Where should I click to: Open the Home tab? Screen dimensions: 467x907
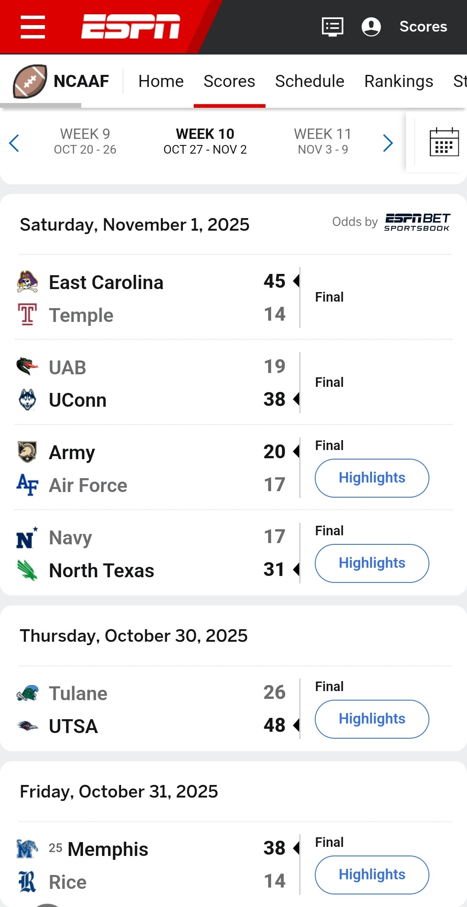161,81
